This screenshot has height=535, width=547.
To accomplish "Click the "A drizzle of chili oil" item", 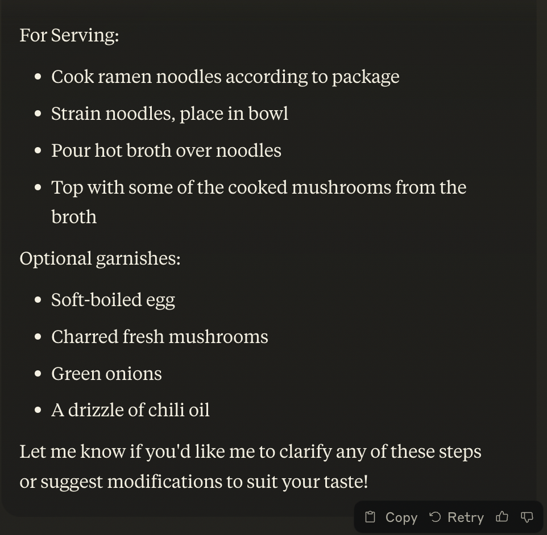I will click(130, 410).
